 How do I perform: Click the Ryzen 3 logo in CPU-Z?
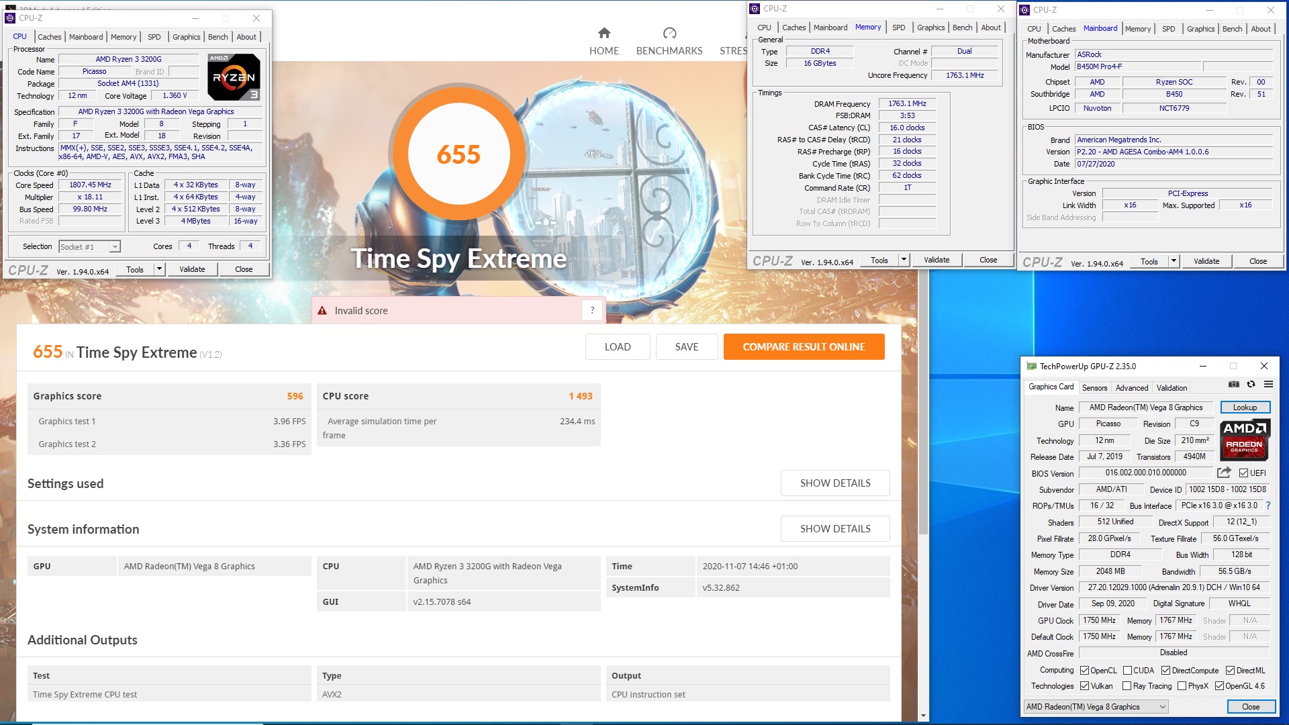pyautogui.click(x=234, y=77)
